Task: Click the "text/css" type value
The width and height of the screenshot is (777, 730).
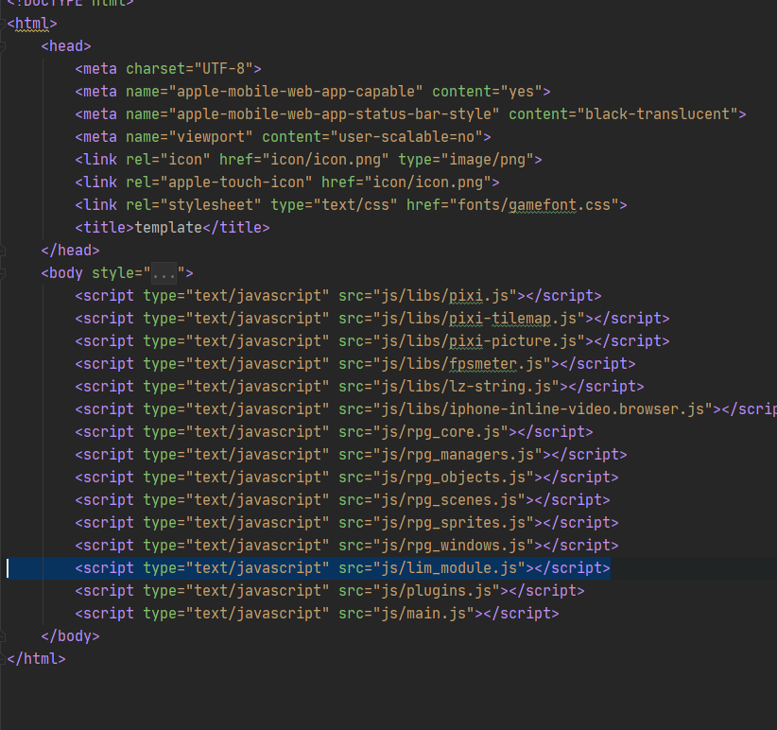Action: point(355,206)
